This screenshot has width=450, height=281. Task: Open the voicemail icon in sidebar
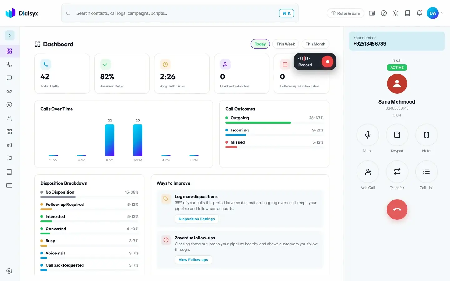9,91
